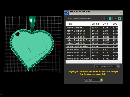This screenshot has width=130, height=97.
Task: Click the pendant bail loop
Action: (x=32, y=23)
